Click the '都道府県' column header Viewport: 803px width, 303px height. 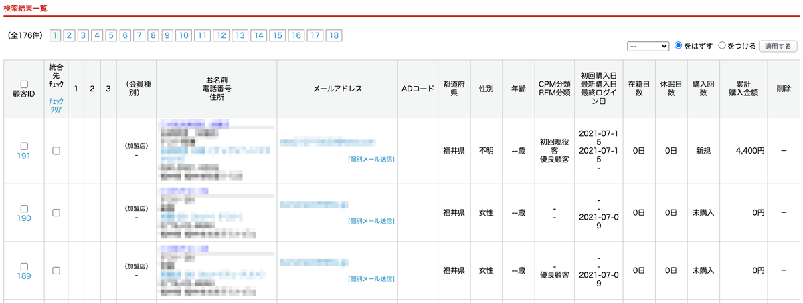[454, 89]
